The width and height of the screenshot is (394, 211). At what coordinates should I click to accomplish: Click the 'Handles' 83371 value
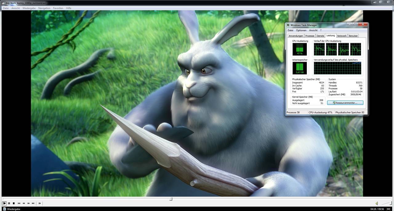[359, 83]
